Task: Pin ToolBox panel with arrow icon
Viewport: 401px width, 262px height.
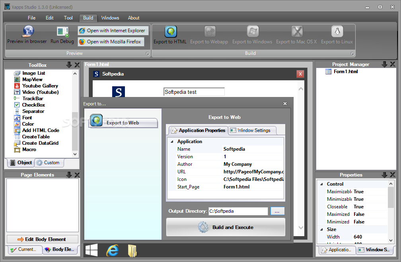Action: [69, 65]
